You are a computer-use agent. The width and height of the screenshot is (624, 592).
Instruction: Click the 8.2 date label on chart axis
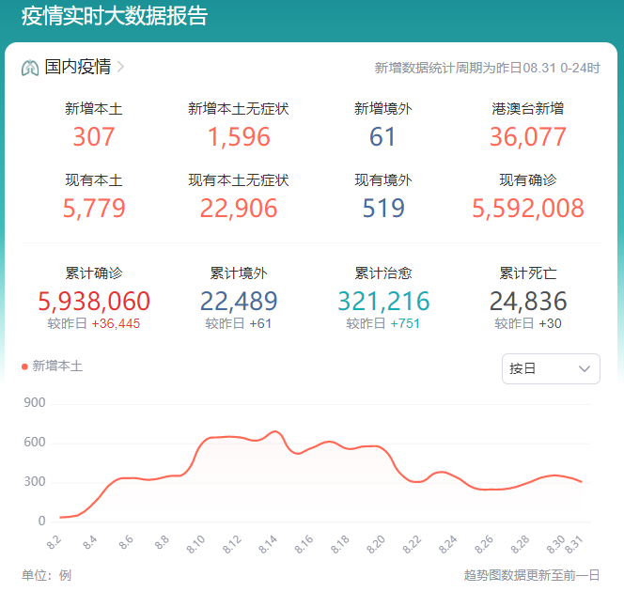pos(55,542)
